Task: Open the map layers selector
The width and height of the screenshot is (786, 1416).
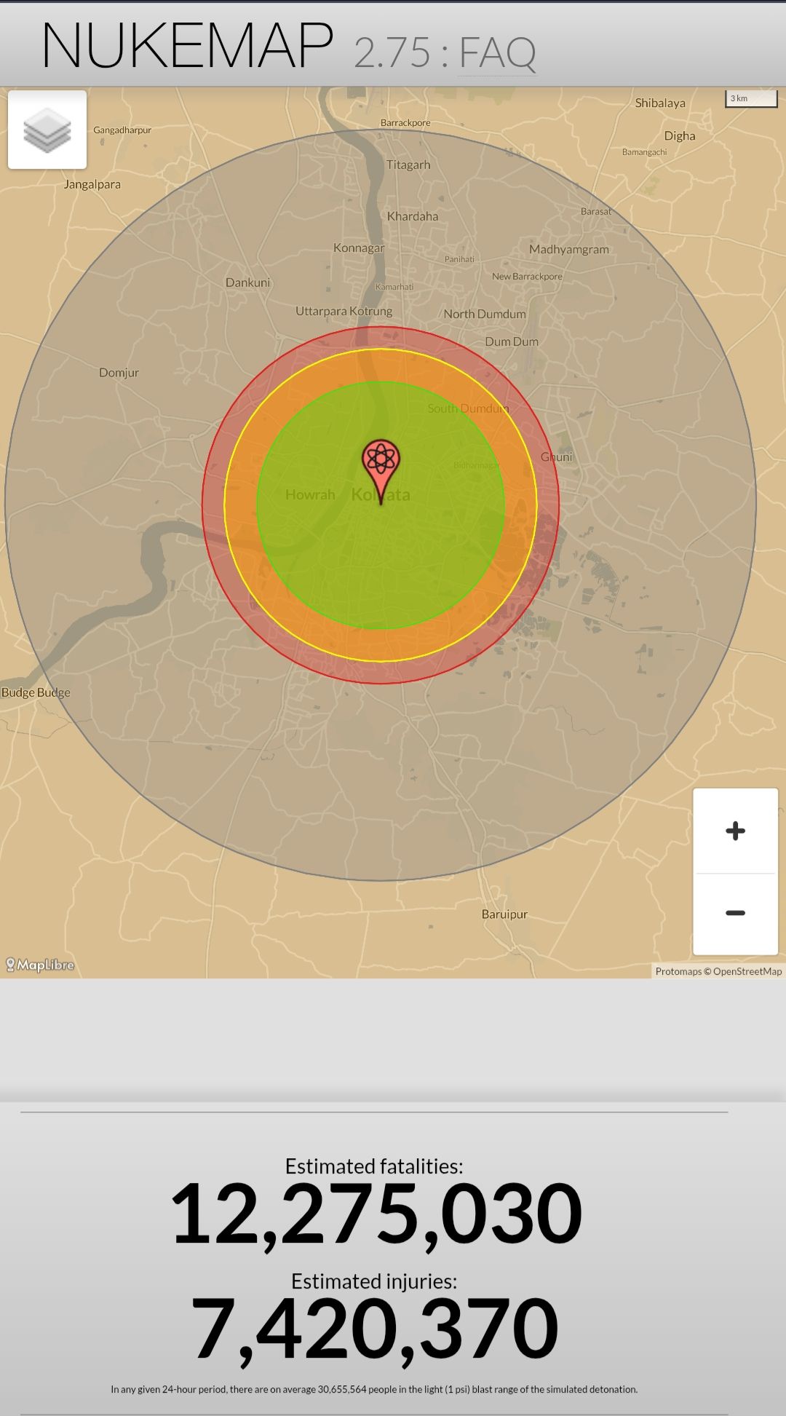Action: (47, 130)
